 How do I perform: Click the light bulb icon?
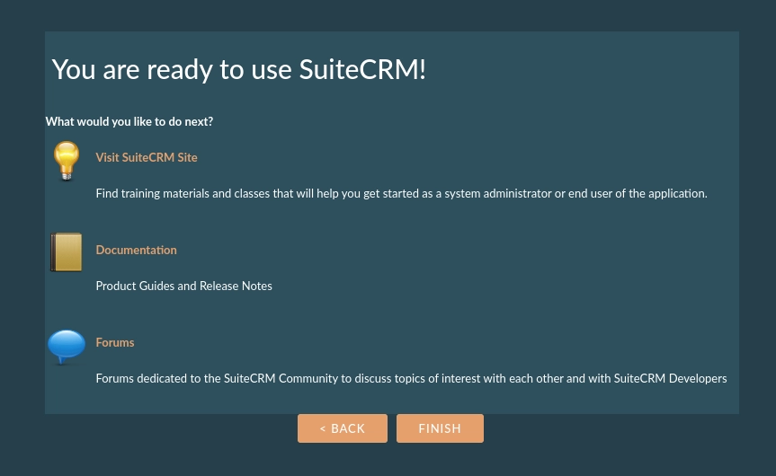67,161
